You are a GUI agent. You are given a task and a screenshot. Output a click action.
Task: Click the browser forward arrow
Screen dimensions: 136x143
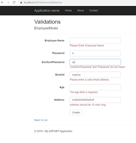(x=8, y=3)
